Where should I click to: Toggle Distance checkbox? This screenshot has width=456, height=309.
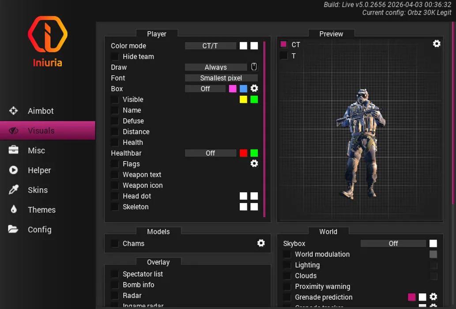click(115, 132)
